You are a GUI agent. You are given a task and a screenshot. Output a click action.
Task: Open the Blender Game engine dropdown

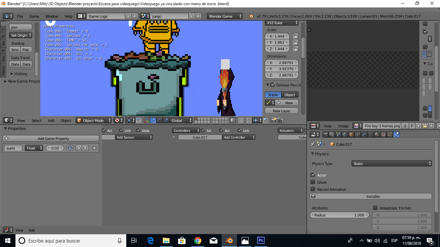click(225, 16)
